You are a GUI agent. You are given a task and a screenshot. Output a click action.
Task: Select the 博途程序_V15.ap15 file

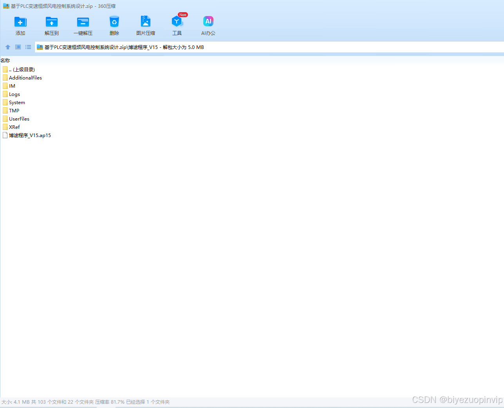[x=27, y=135]
